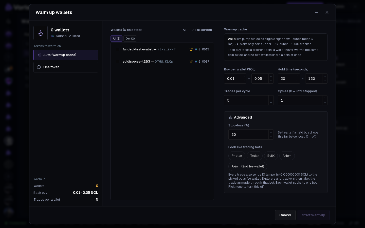
Task: Increase the minimum buy per wallet value
Action: click(244, 76)
